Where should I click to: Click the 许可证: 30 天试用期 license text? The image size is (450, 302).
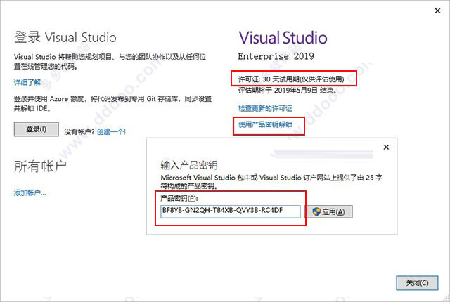pos(291,79)
